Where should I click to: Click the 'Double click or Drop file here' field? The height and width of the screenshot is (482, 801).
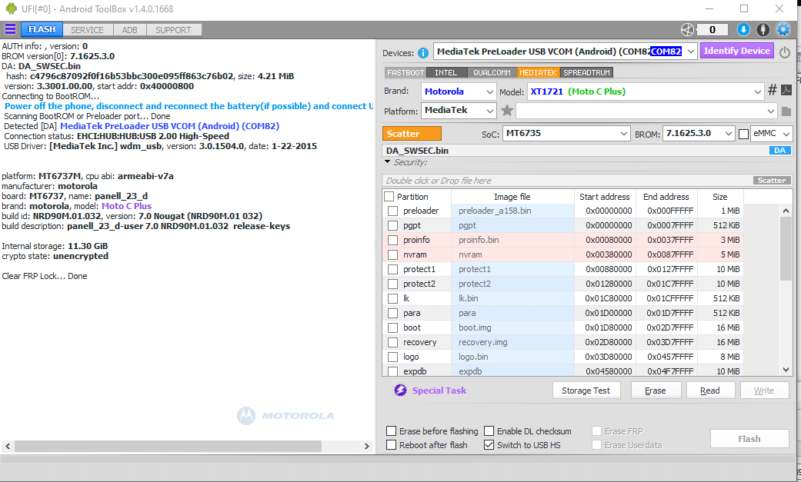[567, 180]
